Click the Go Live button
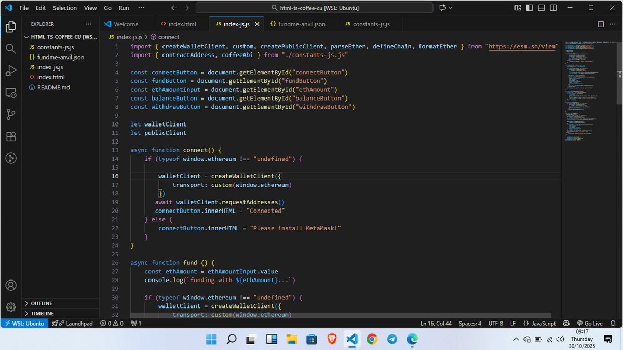 pyautogui.click(x=589, y=323)
